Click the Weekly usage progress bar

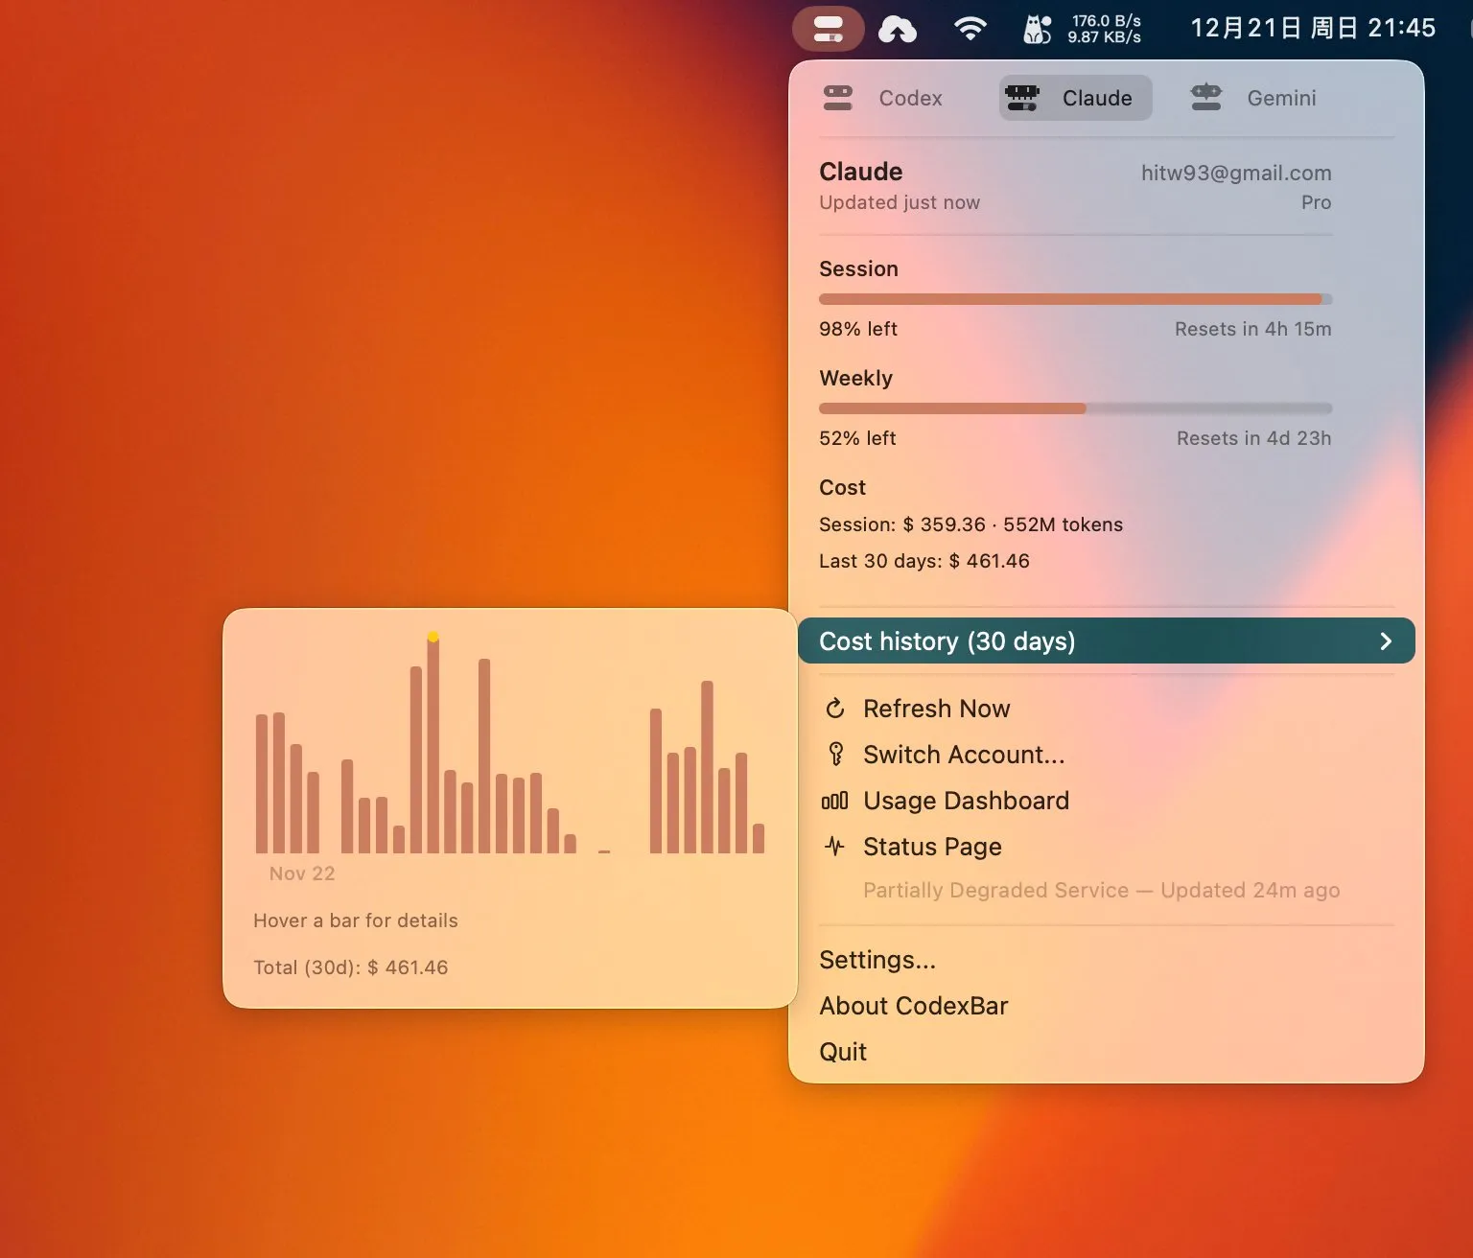(1075, 408)
